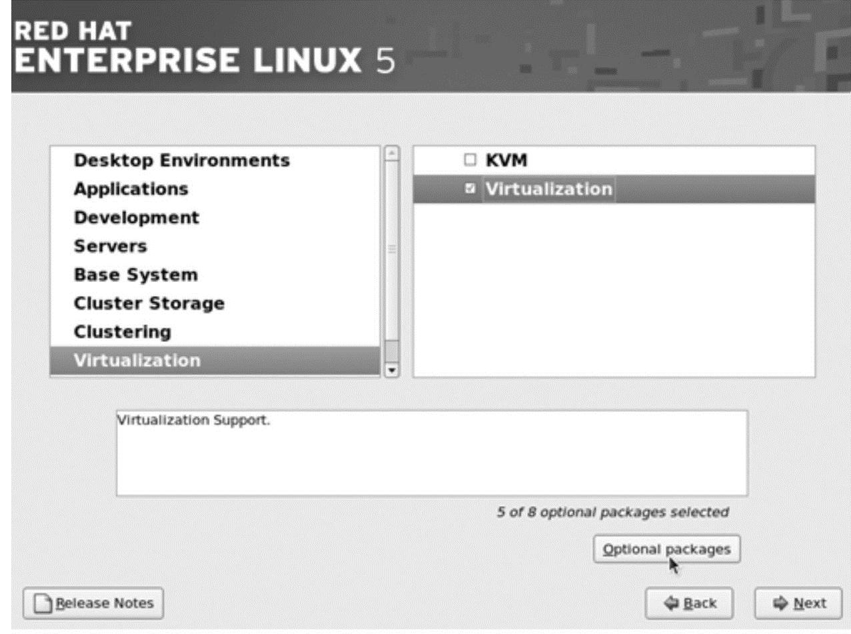The height and width of the screenshot is (634, 851).
Task: Choose the Development category
Action: (136, 218)
